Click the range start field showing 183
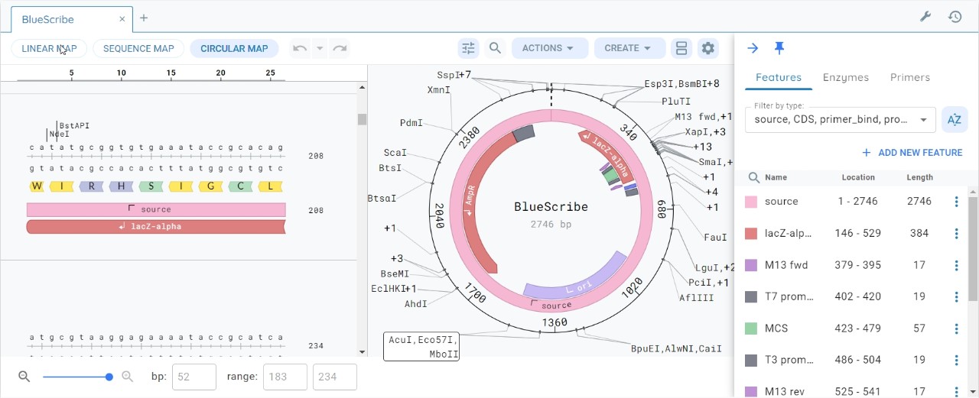This screenshot has width=979, height=398. click(285, 377)
